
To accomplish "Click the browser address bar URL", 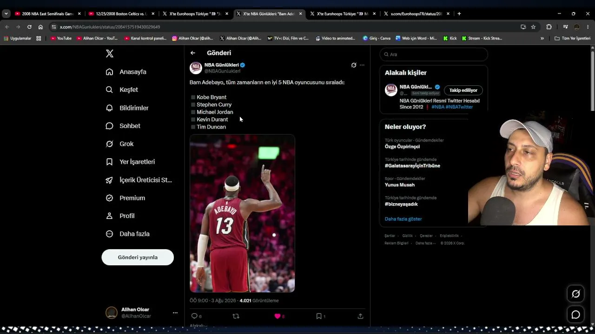I will pos(110,27).
